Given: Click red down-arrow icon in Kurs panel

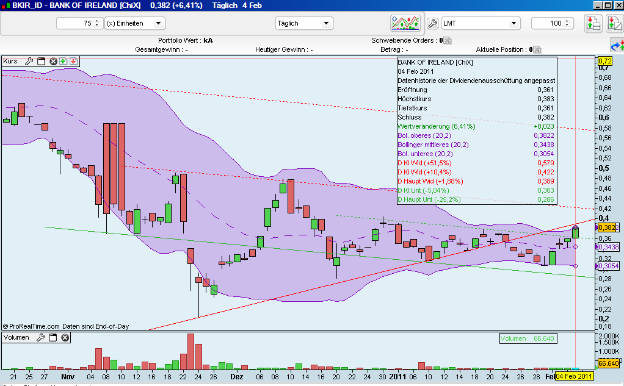Looking at the screenshot, I should [x=74, y=61].
